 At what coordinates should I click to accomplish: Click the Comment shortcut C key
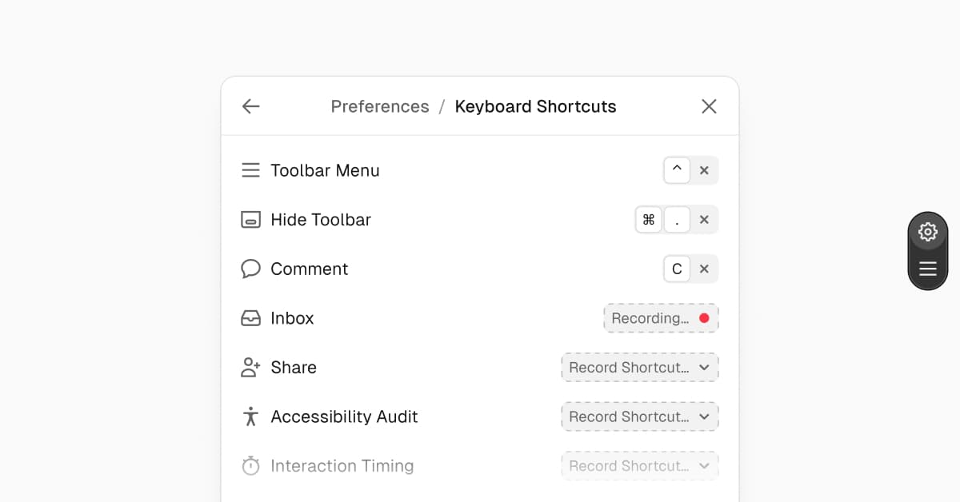[677, 269]
